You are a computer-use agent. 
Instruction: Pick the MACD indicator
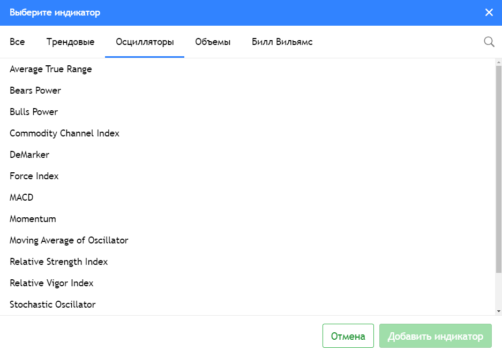21,197
